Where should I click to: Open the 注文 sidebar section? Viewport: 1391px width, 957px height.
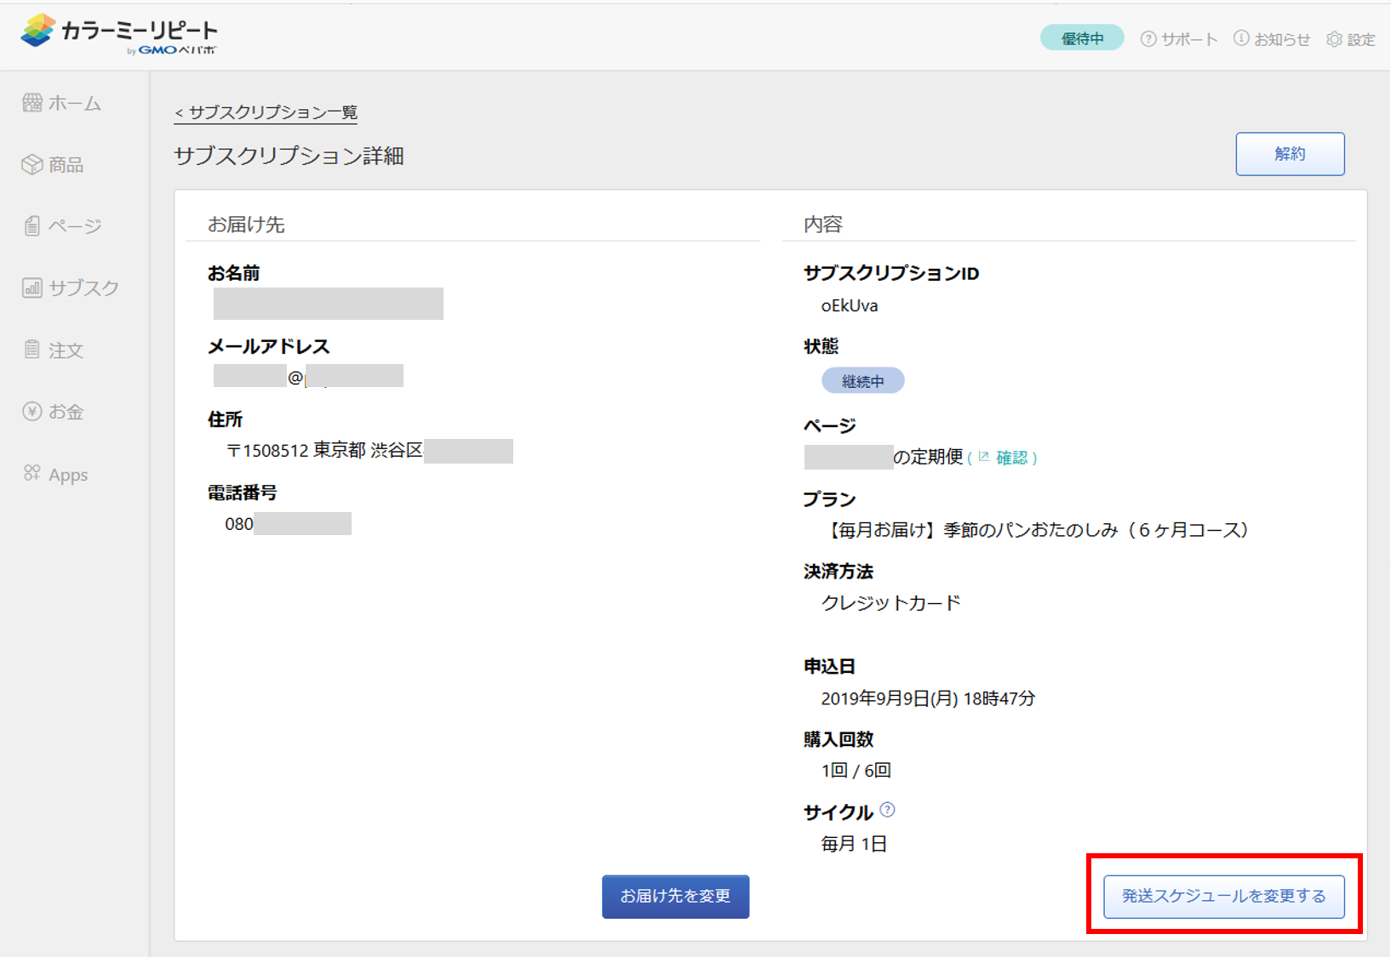[53, 350]
